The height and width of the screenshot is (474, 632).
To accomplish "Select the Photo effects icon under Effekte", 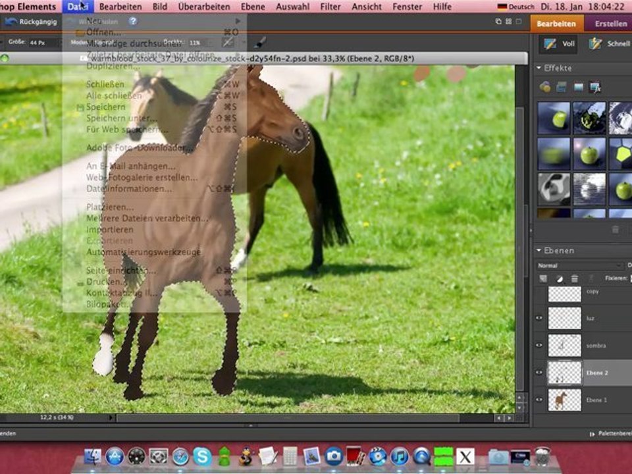I will coord(579,87).
